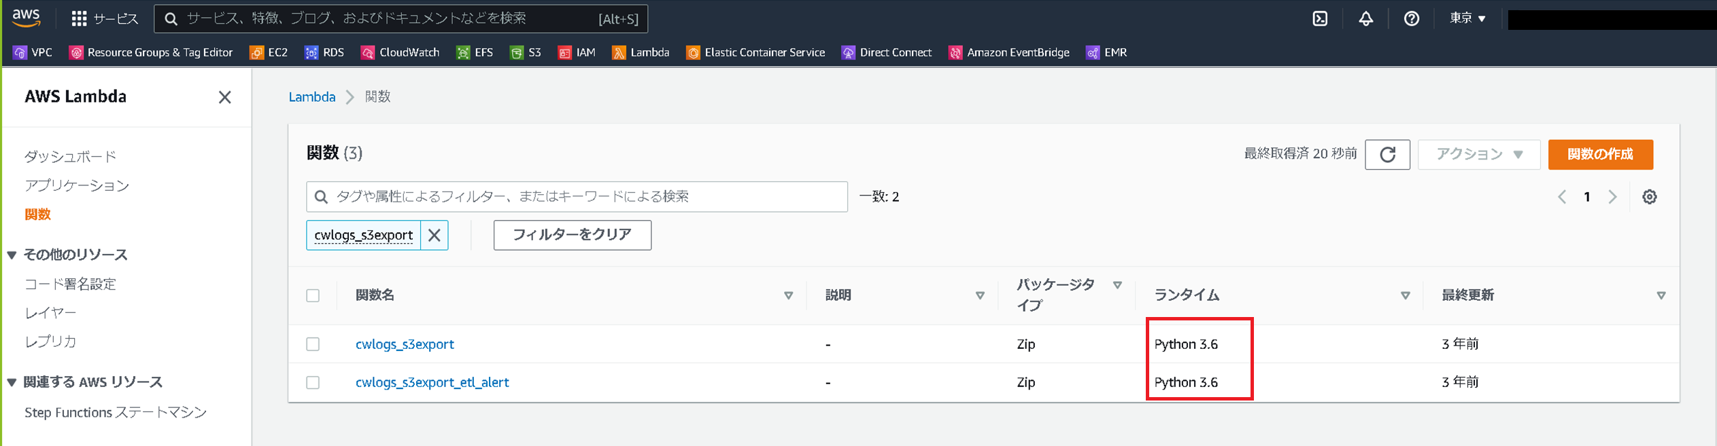Open IAM shortcut in favorites bar
This screenshot has width=1717, height=446.
(577, 52)
